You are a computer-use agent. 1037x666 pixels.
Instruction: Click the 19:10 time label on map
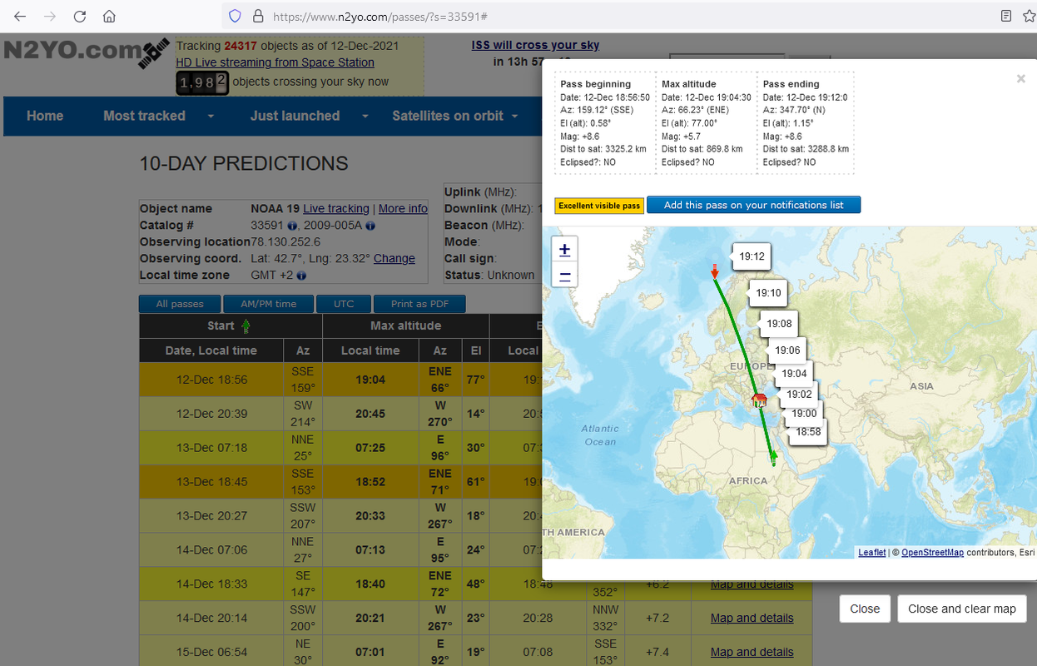768,293
